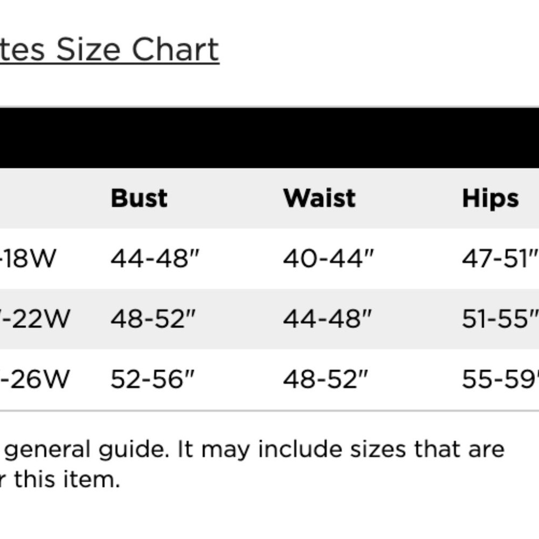539x539 pixels.
Task: Select the 52-56" bust cell
Action: [x=153, y=379]
